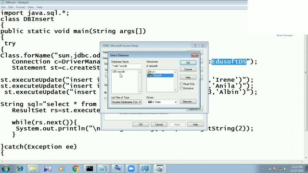This screenshot has height=173, width=308.
Task: Switch to the Command Prompt taskbar window
Action: (90, 169)
